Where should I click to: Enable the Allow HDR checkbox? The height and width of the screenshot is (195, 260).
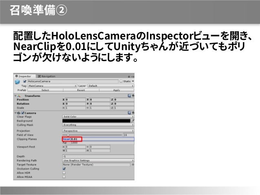tap(64, 173)
